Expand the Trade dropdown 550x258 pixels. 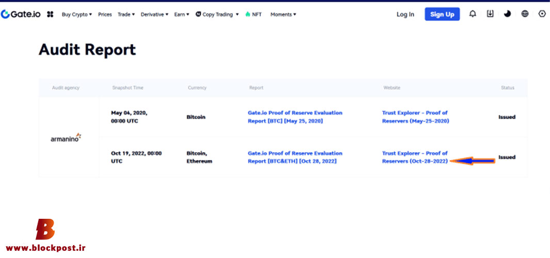point(126,14)
